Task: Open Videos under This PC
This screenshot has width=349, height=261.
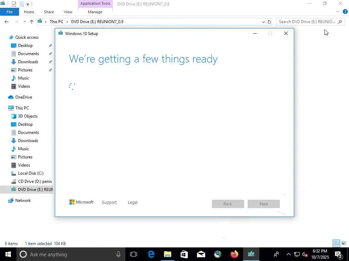Action: [24, 165]
